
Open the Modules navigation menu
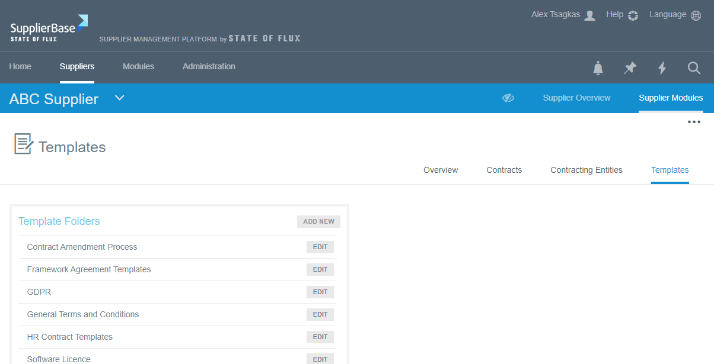(138, 66)
